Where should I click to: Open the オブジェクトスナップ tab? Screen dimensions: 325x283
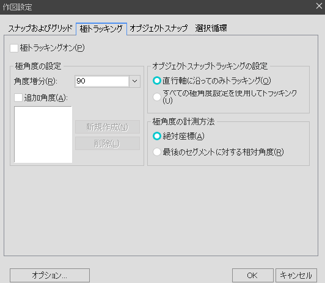[159, 28]
